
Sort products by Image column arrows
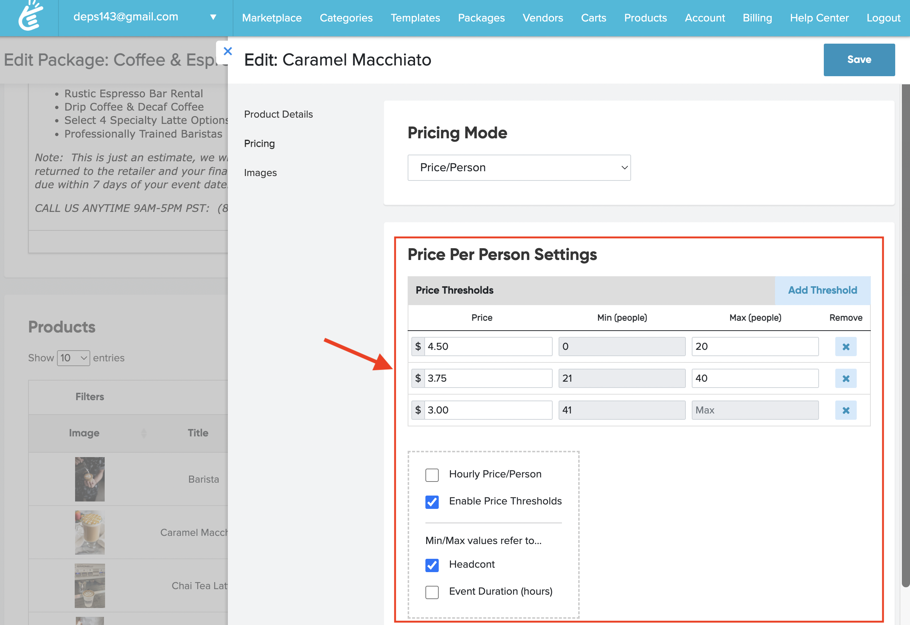[x=144, y=433]
